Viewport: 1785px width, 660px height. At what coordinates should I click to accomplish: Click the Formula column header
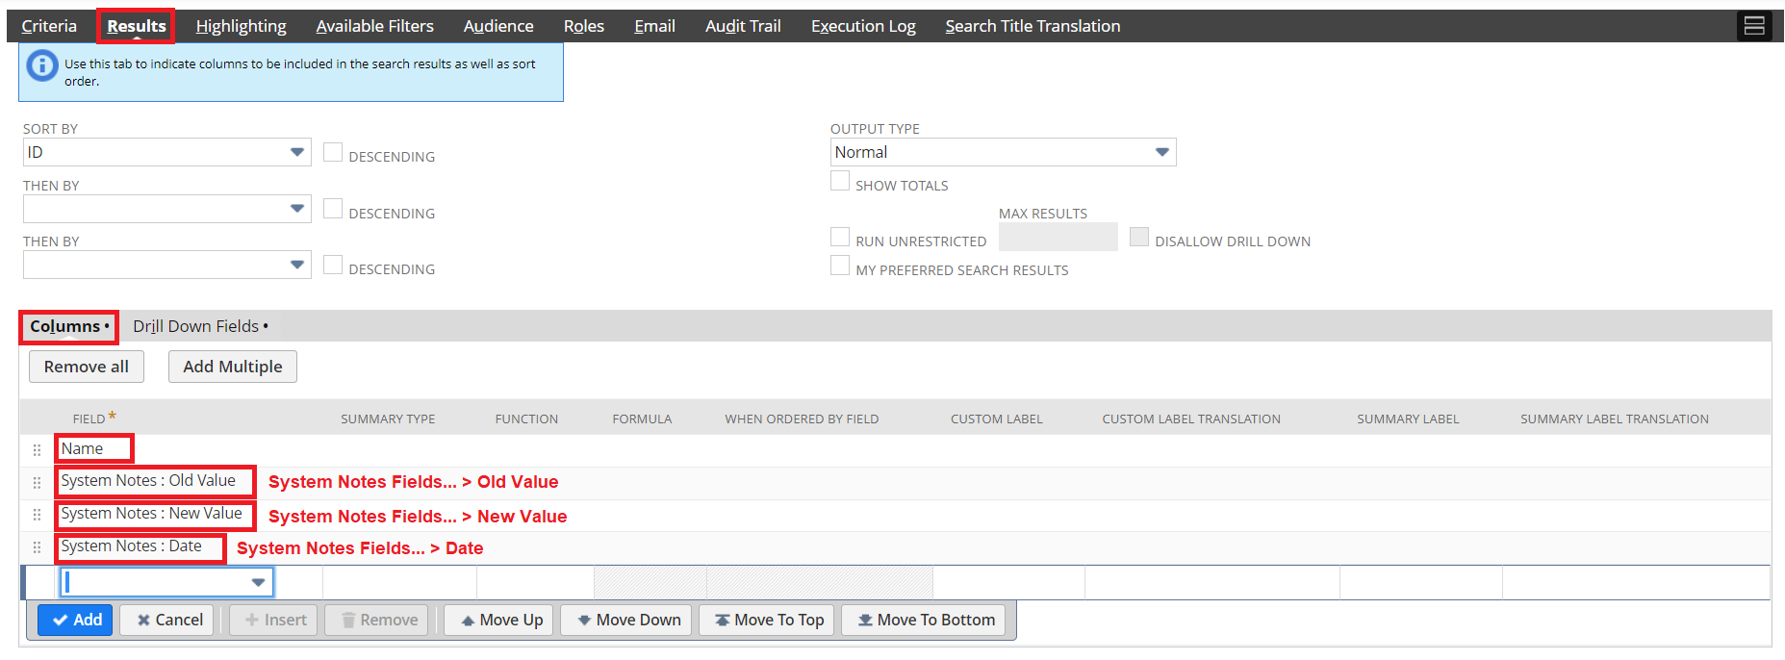[x=642, y=419]
